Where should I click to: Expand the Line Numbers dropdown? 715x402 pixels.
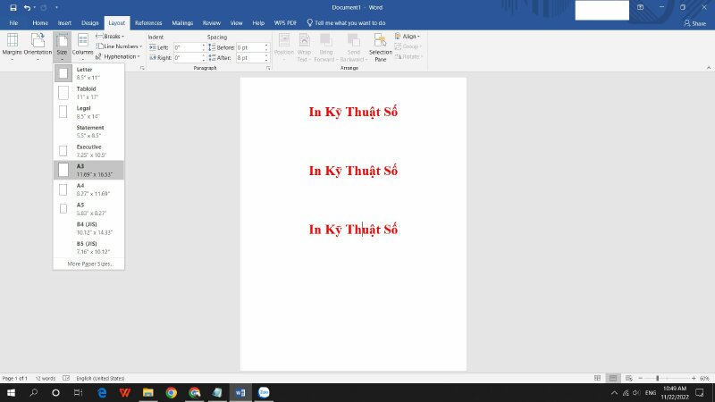[x=120, y=46]
